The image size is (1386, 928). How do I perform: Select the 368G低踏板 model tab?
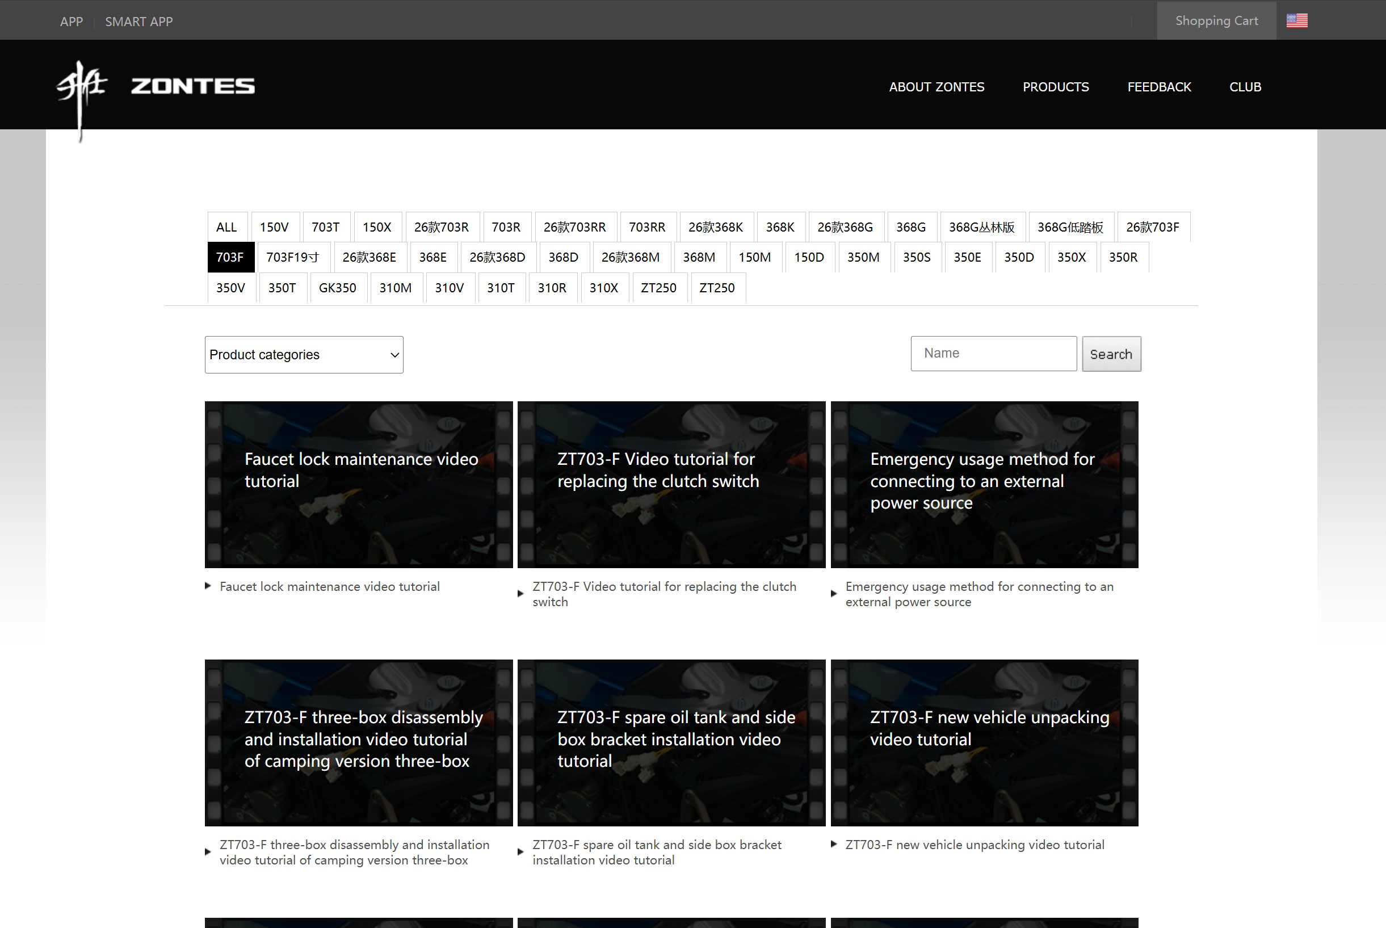[1070, 226]
